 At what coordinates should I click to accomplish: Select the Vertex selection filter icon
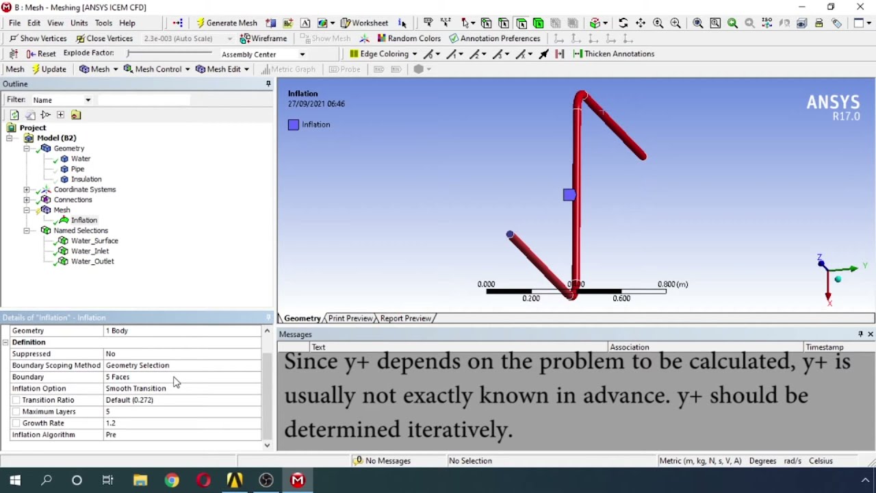486,23
